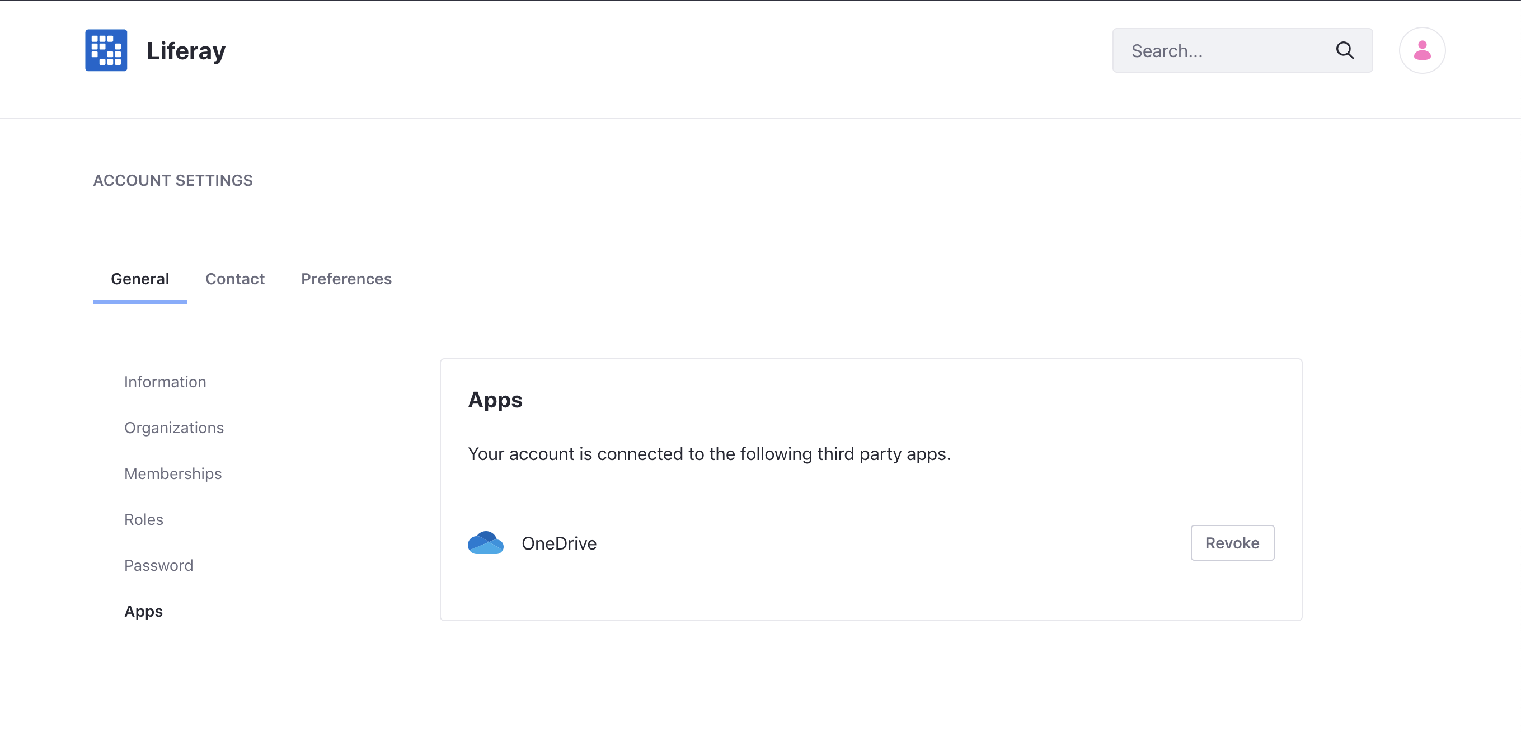Open Organizations in the sidebar

174,428
